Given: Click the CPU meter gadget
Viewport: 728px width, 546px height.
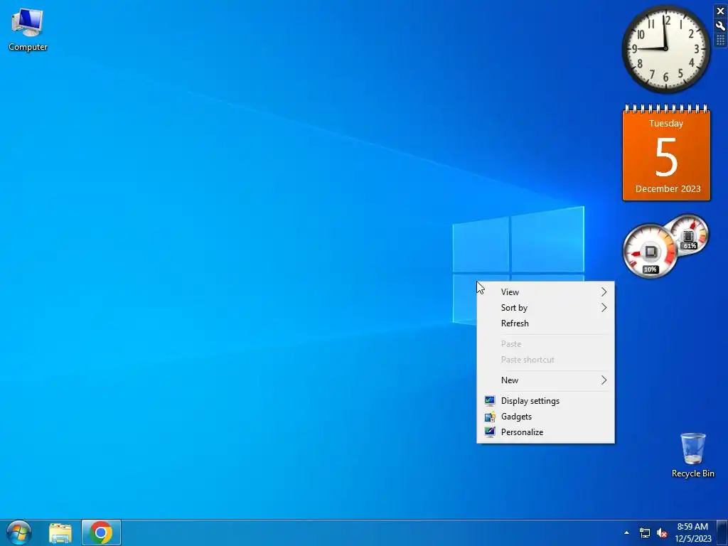Looking at the screenshot, I should (x=650, y=251).
